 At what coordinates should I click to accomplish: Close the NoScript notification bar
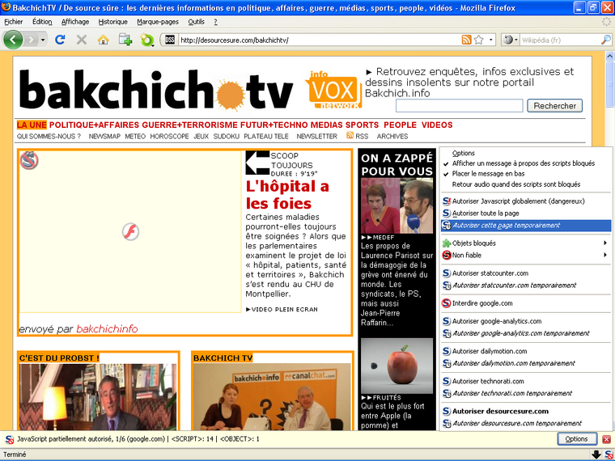point(606,439)
